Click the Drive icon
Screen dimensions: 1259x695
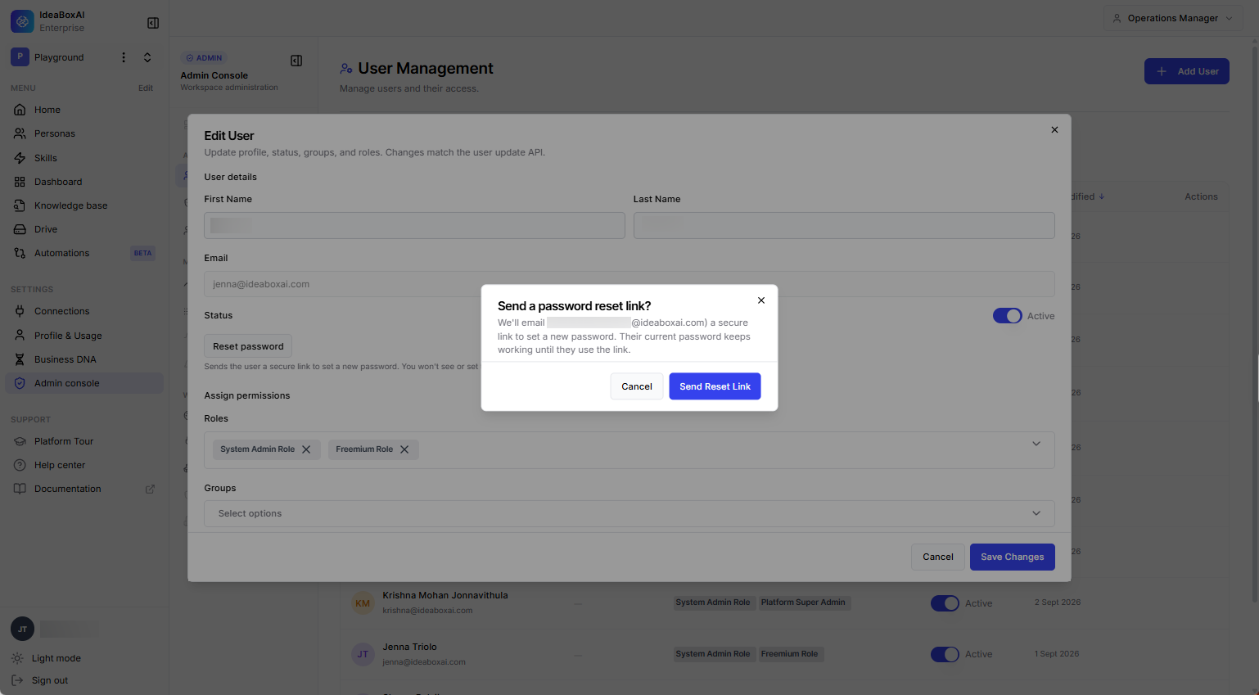[x=20, y=229]
